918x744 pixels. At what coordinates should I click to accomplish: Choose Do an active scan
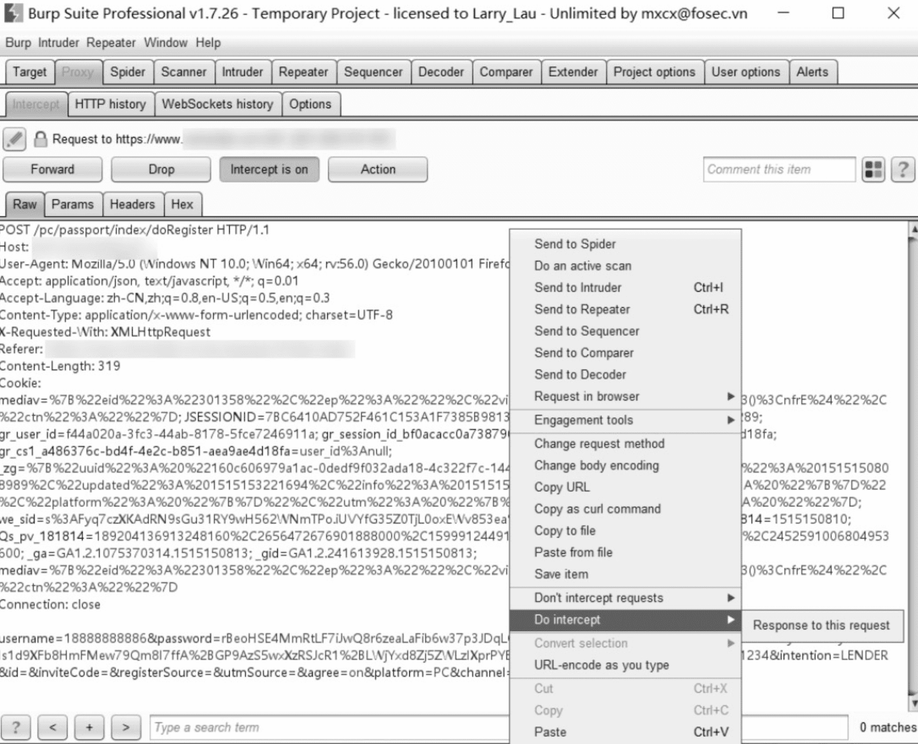coord(625,266)
